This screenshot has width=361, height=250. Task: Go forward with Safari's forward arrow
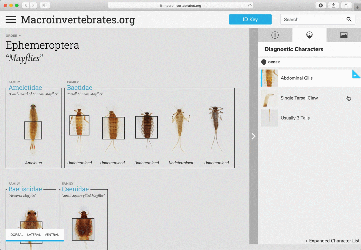[x=33, y=5]
